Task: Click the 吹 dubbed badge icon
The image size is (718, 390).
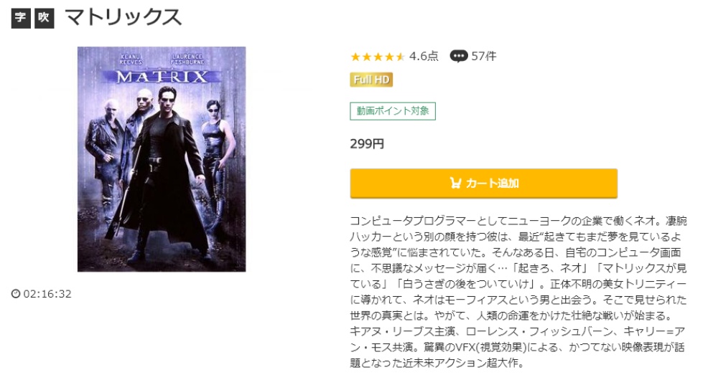Action: 44,18
